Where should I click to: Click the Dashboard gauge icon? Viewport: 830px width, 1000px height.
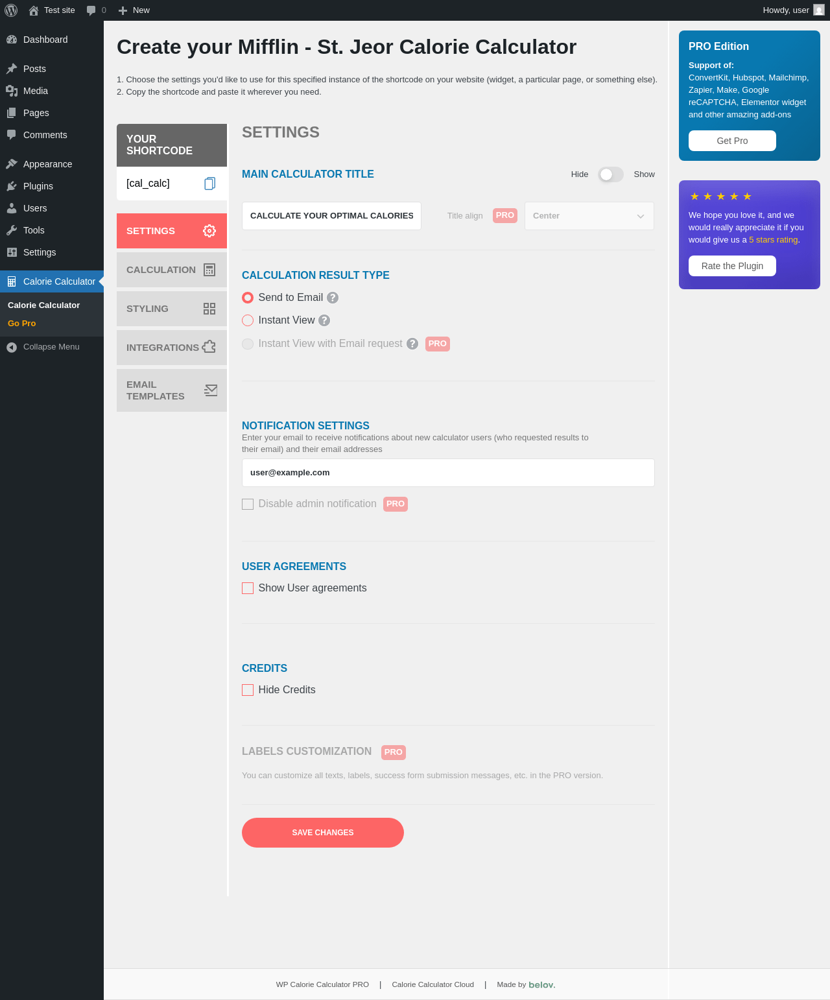[12, 40]
